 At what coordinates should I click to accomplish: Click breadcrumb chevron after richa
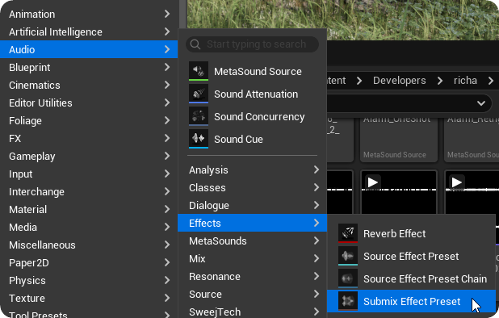click(x=491, y=81)
